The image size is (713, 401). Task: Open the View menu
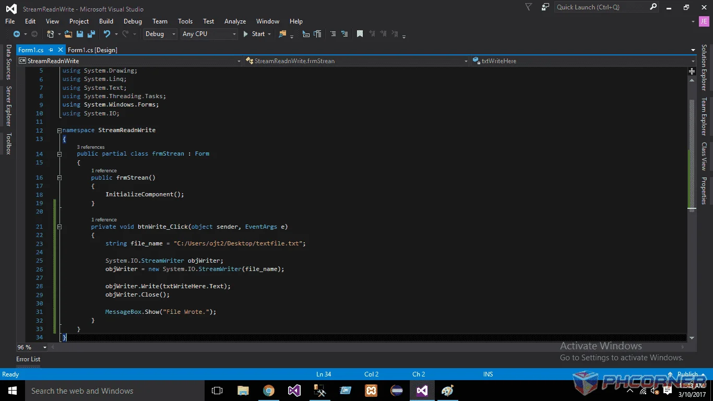[52, 21]
